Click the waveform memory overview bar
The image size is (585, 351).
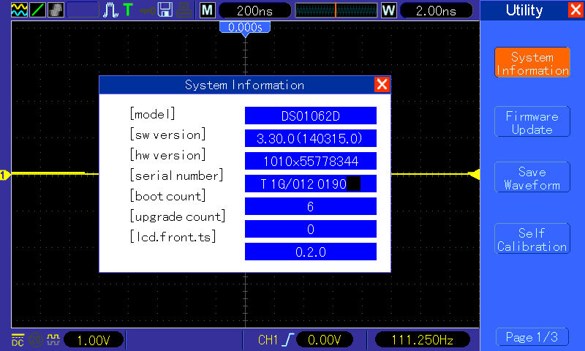point(336,10)
